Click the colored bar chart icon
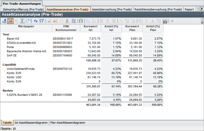Screen dimensions: 204x131 (x=165, y=21)
